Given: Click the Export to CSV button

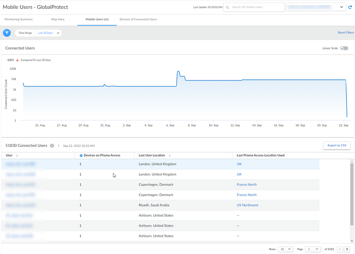Looking at the screenshot, I should [337, 145].
